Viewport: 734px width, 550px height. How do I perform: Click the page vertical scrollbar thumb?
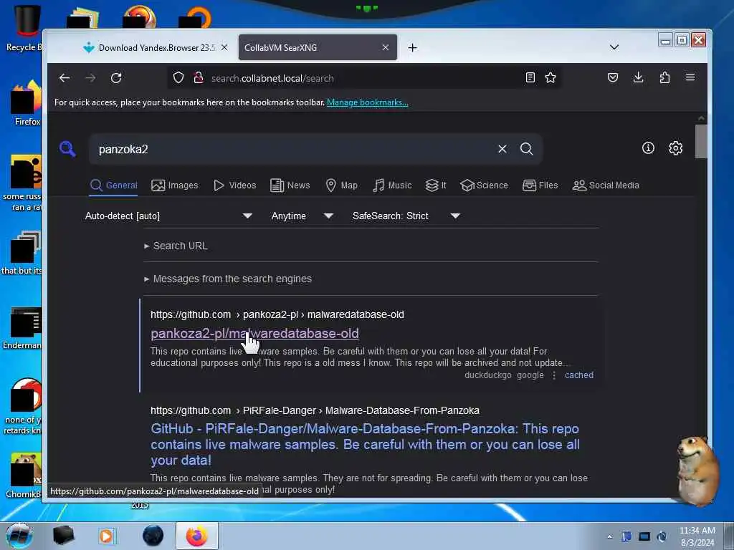coord(701,141)
